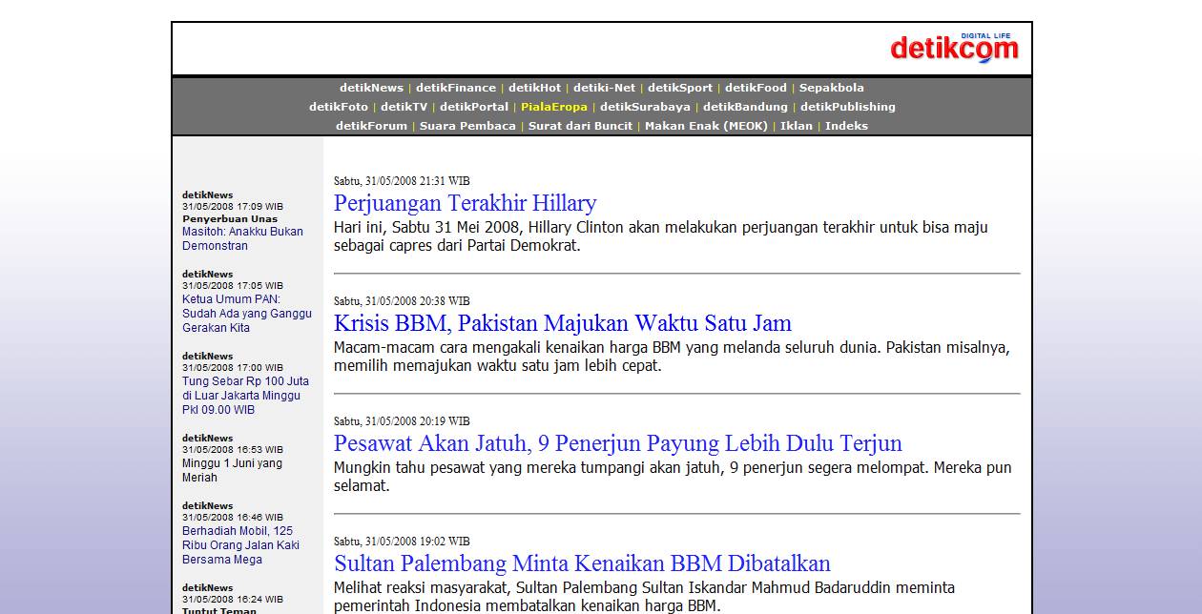Screen dimensions: 1202x614
Task: Read headline Perjuangan Terakhir Hillary
Action: [466, 203]
